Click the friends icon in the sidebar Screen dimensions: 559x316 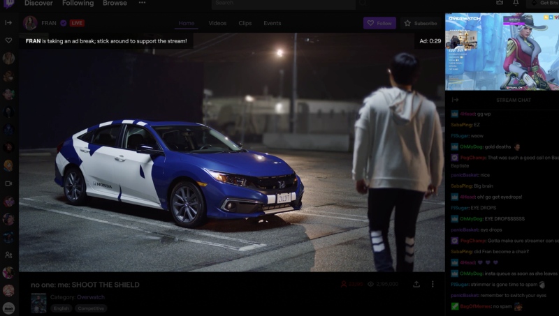8,255
